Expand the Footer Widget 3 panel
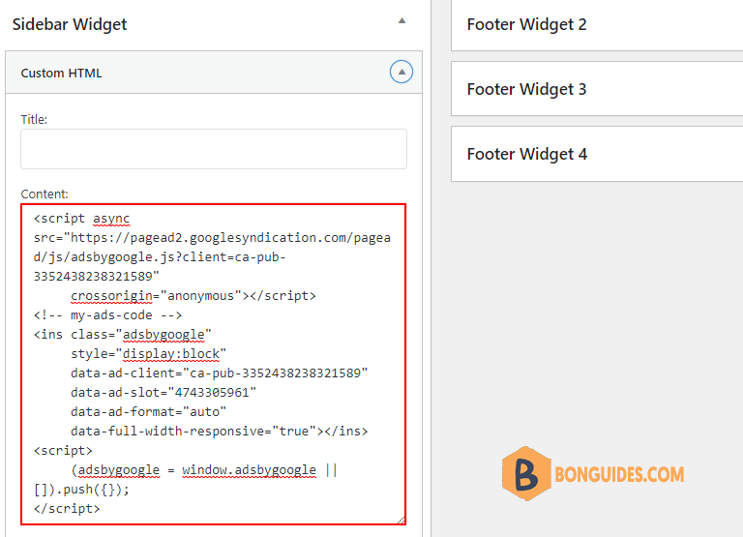743x537 pixels. [597, 89]
